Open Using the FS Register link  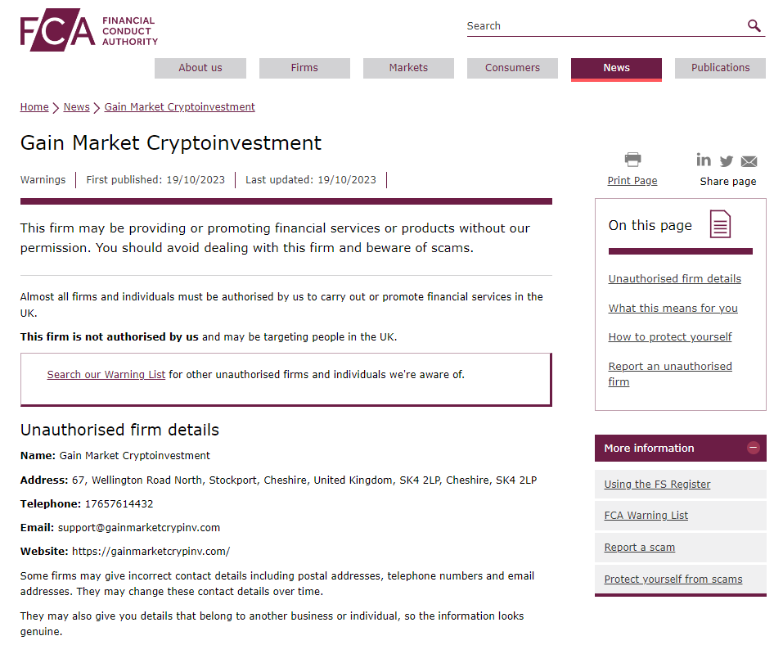pyautogui.click(x=657, y=485)
